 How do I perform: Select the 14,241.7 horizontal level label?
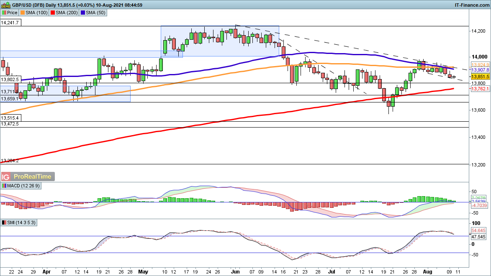tap(10, 23)
